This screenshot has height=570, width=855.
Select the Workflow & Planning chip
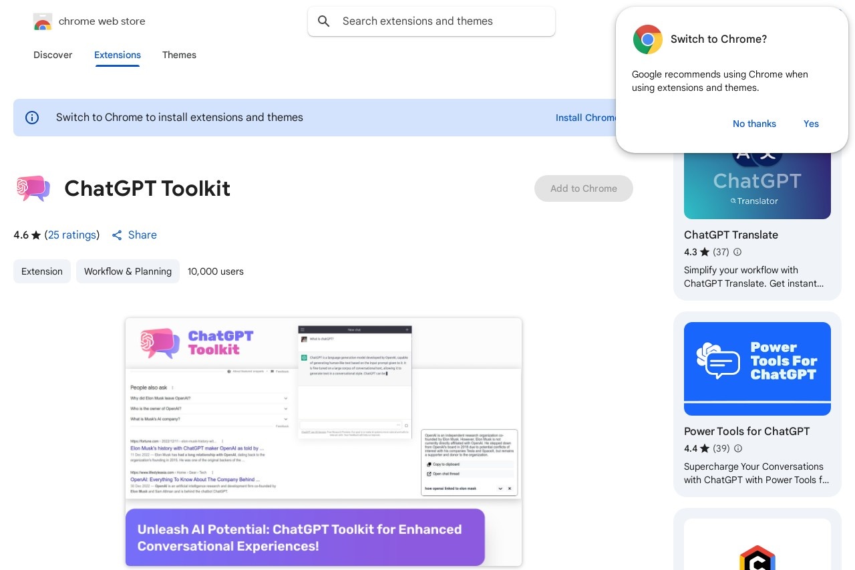[x=128, y=271]
